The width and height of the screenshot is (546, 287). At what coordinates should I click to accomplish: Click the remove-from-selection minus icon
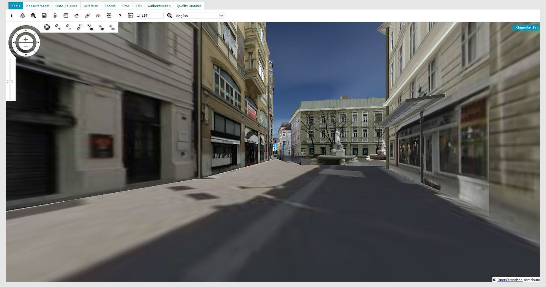pos(68,27)
